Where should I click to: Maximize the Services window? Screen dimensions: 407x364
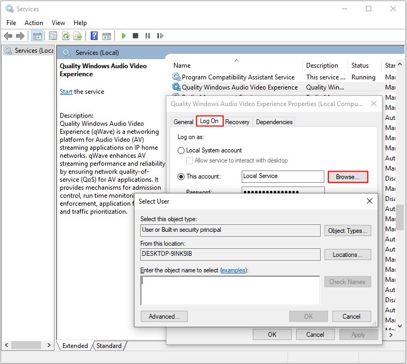pyautogui.click(x=368, y=9)
